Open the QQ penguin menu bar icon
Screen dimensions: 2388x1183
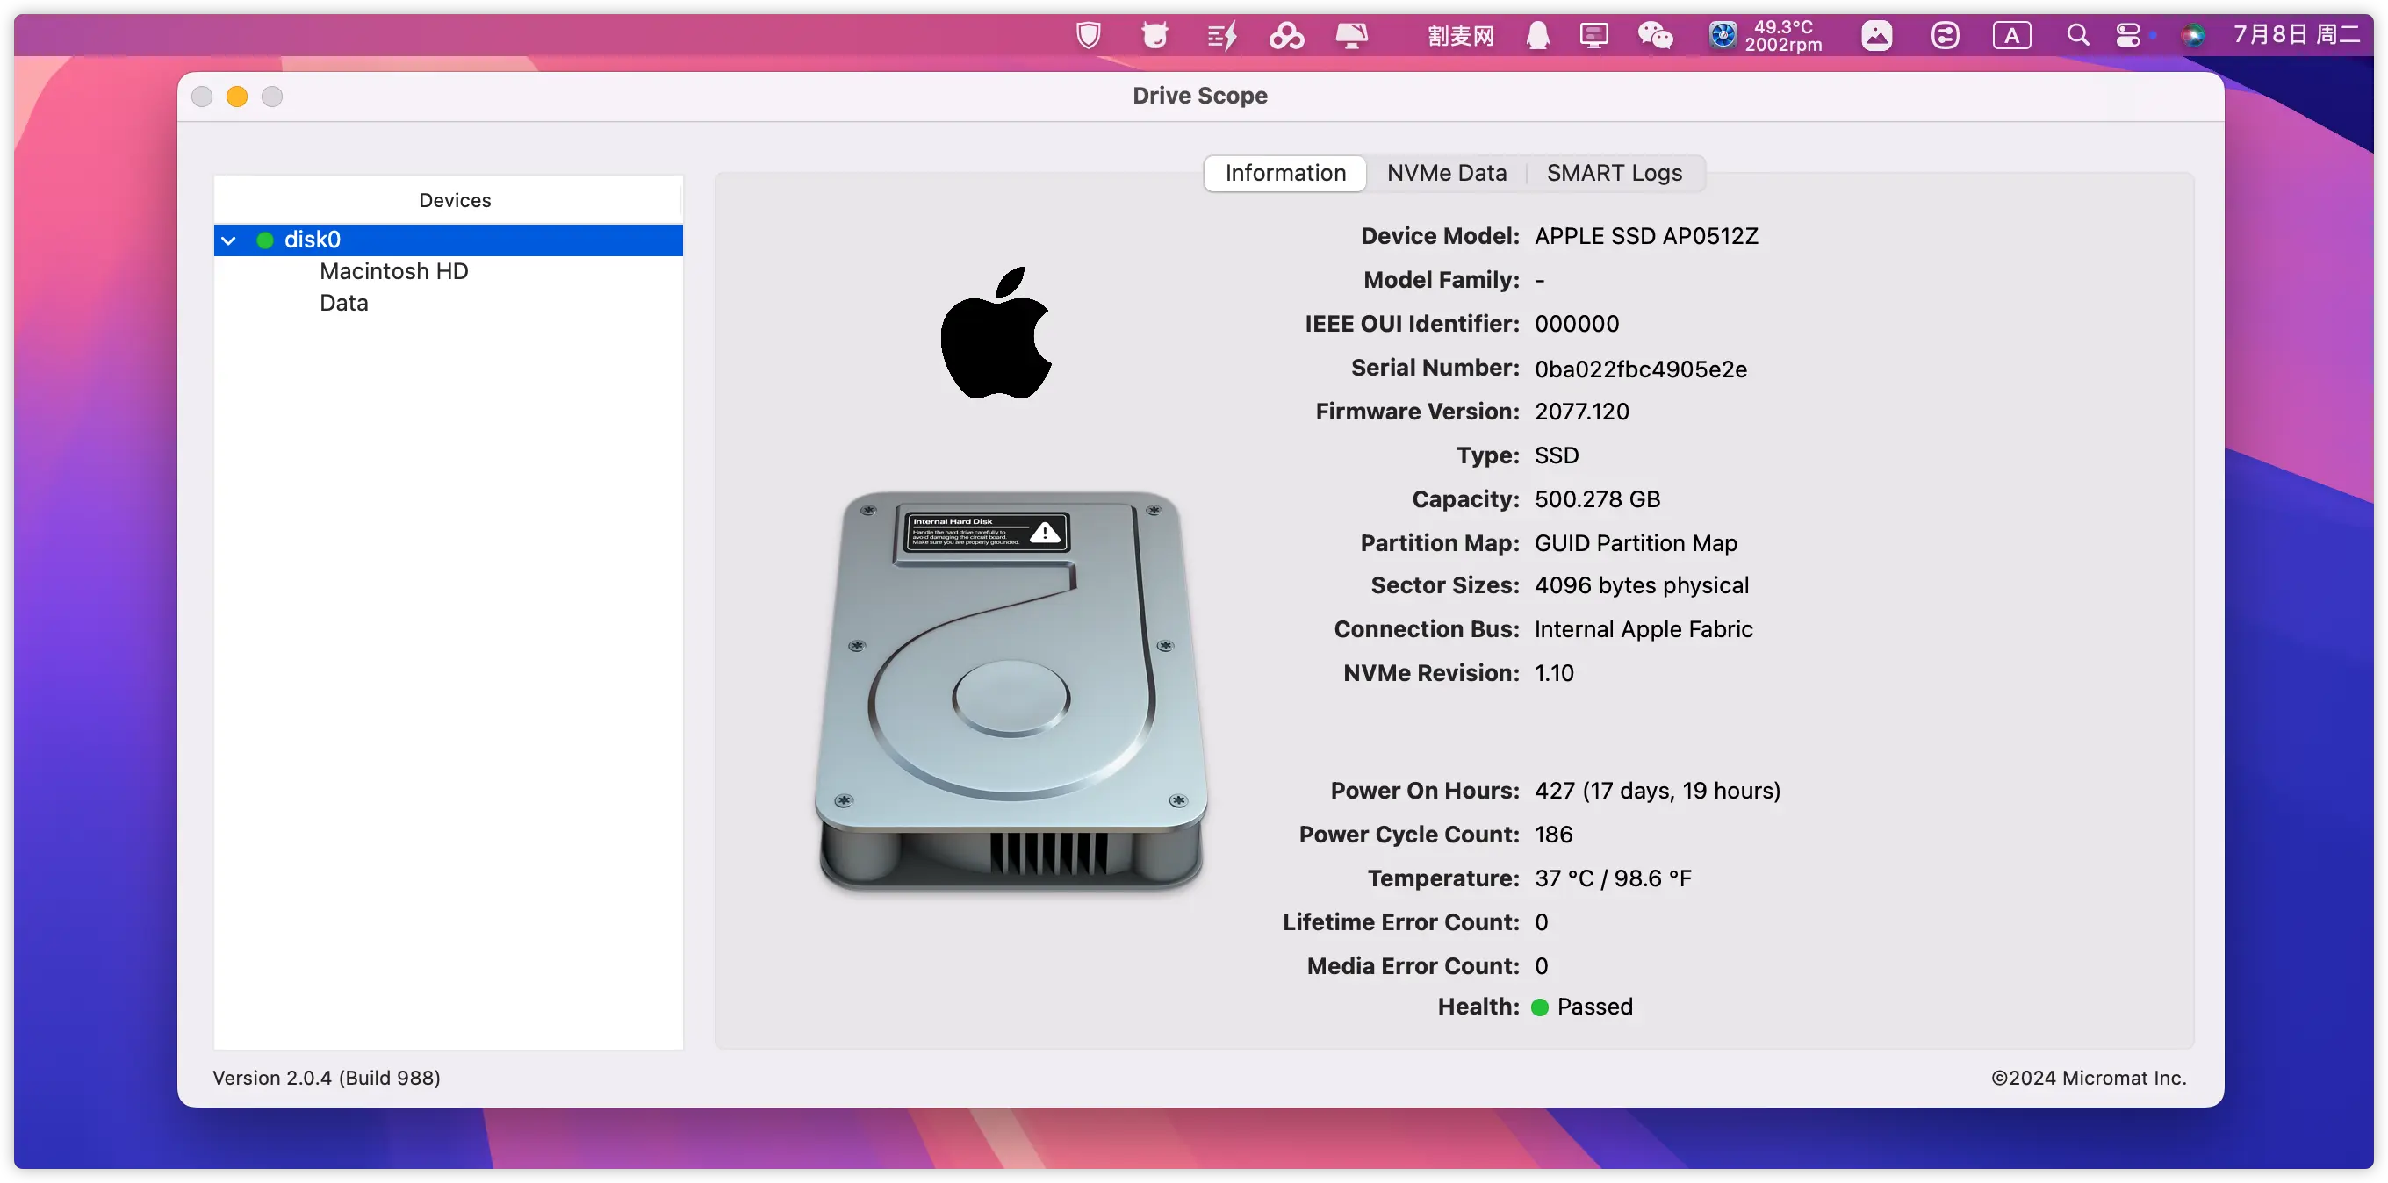[1537, 36]
